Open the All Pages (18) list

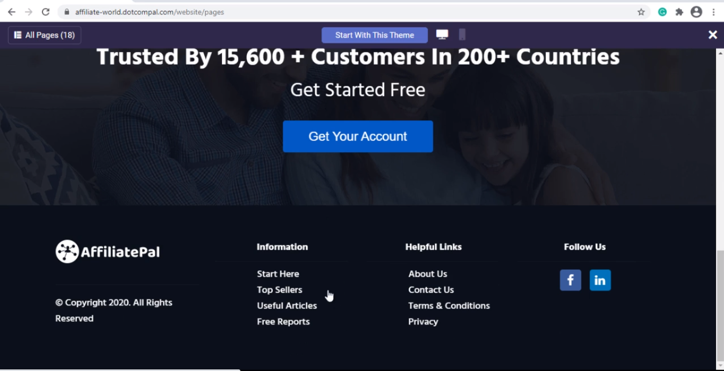pos(45,35)
